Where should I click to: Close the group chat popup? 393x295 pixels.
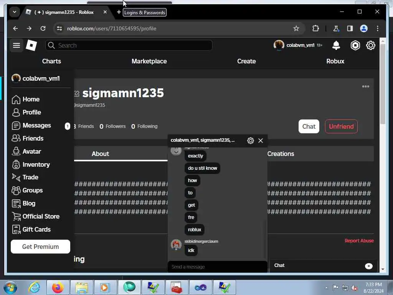pyautogui.click(x=261, y=141)
